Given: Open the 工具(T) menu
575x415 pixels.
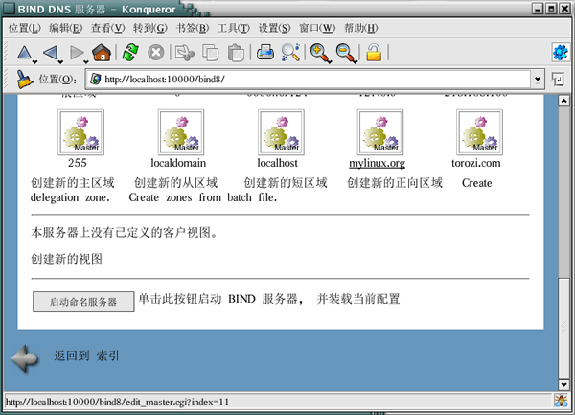Looking at the screenshot, I should pos(234,28).
